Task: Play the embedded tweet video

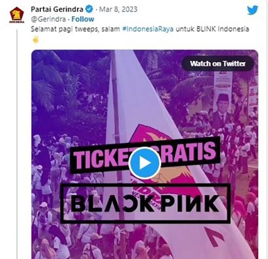Action: [145, 163]
